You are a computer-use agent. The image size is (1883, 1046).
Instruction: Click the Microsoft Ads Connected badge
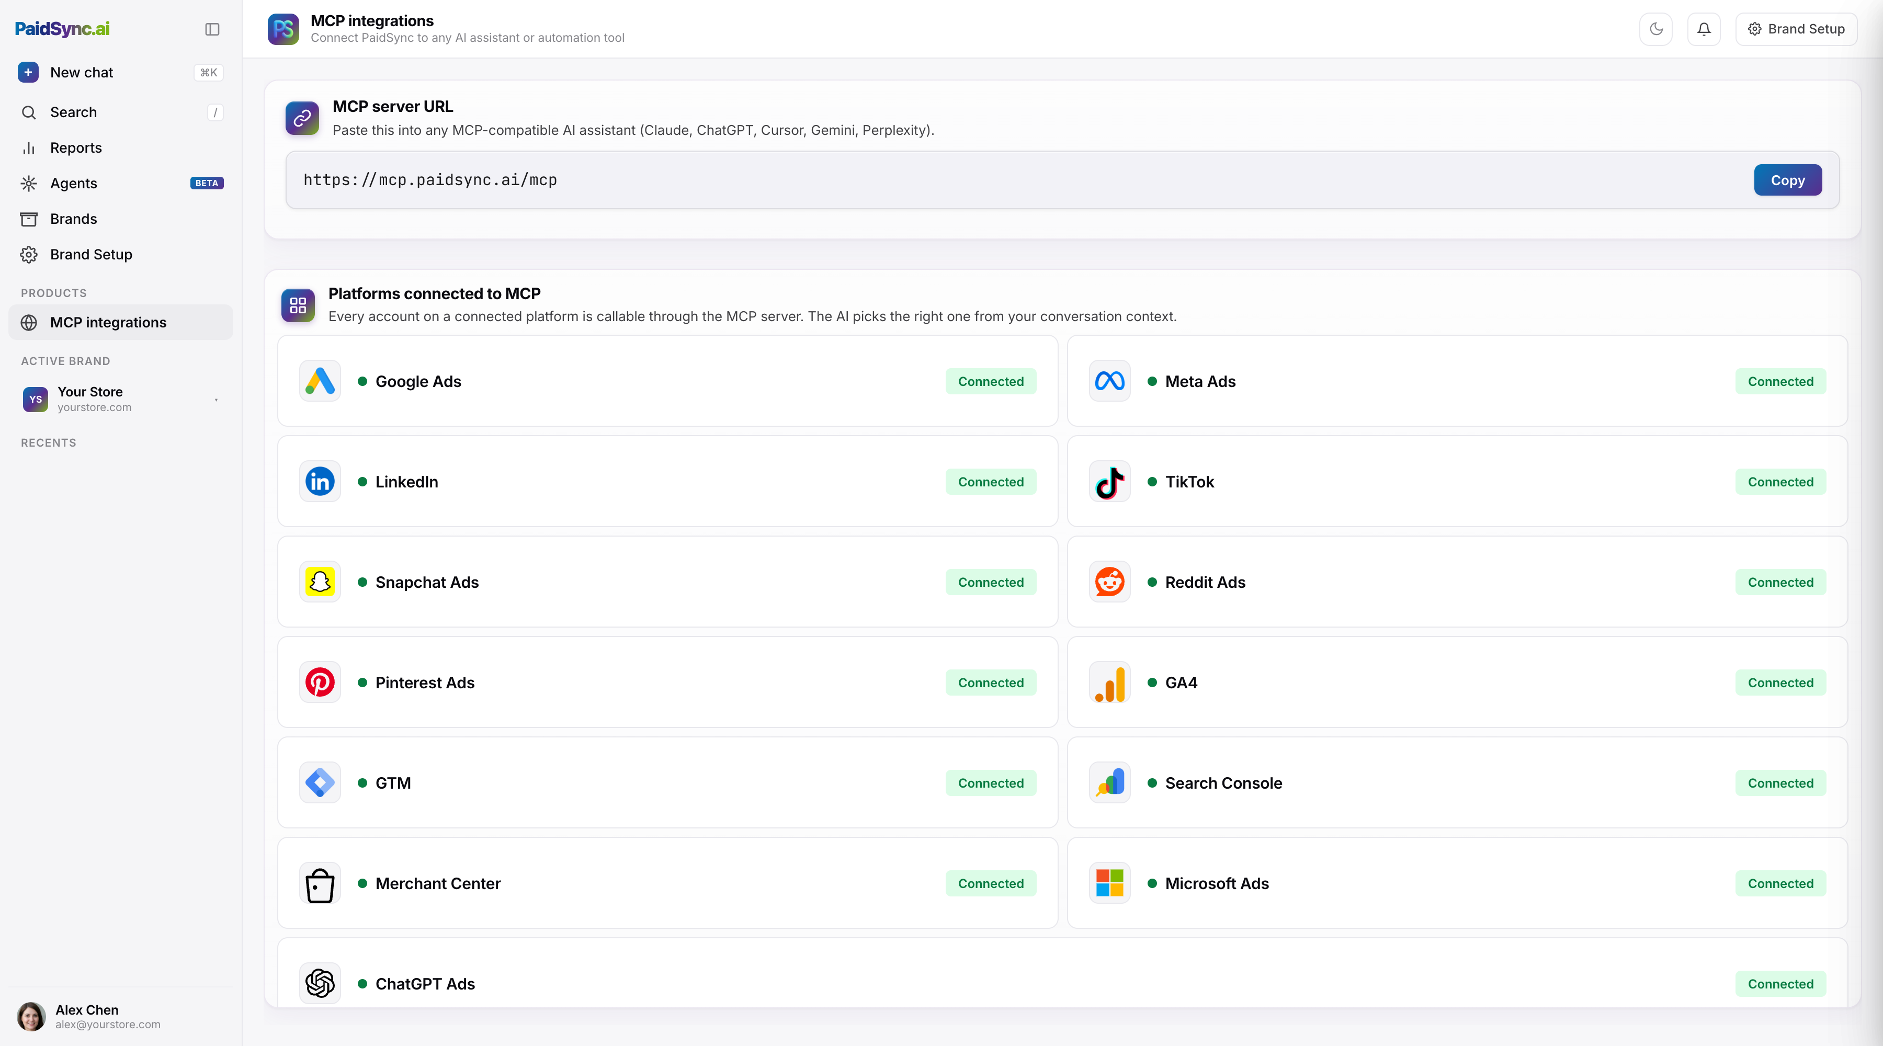[1780, 883]
